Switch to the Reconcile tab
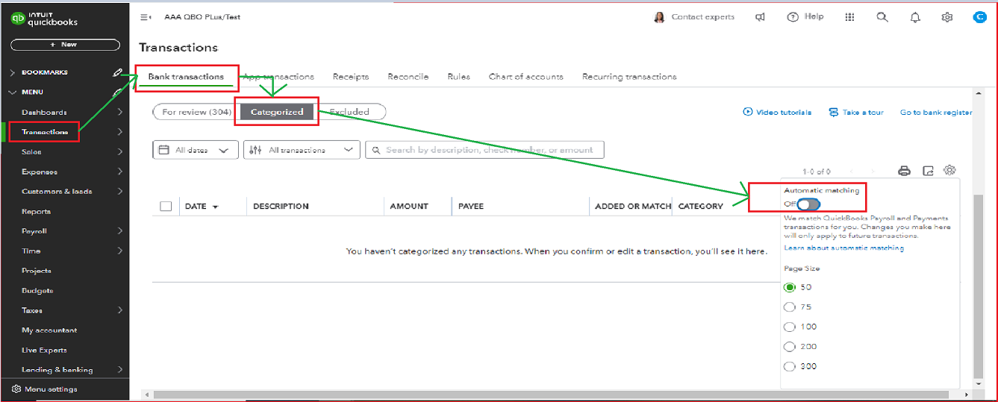Image resolution: width=998 pixels, height=402 pixels. coord(408,76)
